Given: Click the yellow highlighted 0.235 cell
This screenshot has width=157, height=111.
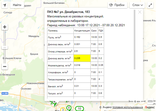Looking at the screenshot, I should pyautogui.click(x=82, y=59).
